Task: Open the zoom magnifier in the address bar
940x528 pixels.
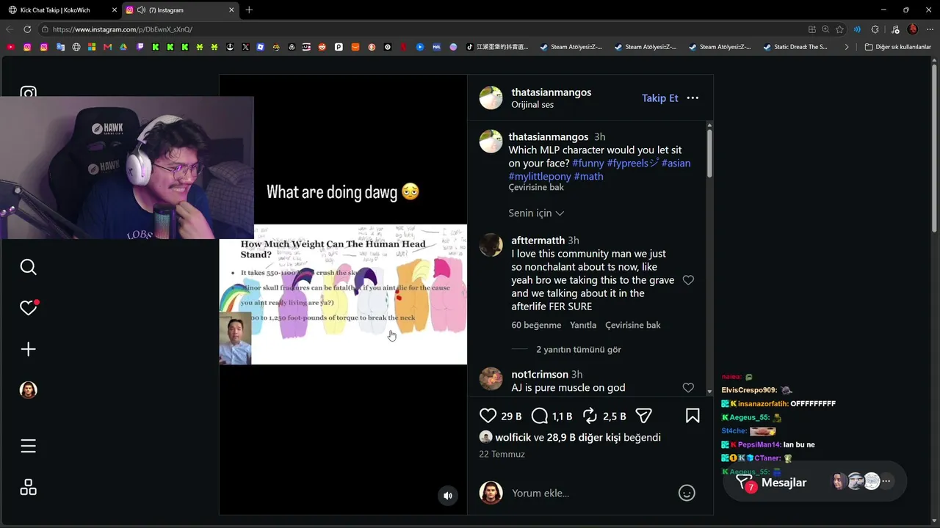Action: coord(825,29)
